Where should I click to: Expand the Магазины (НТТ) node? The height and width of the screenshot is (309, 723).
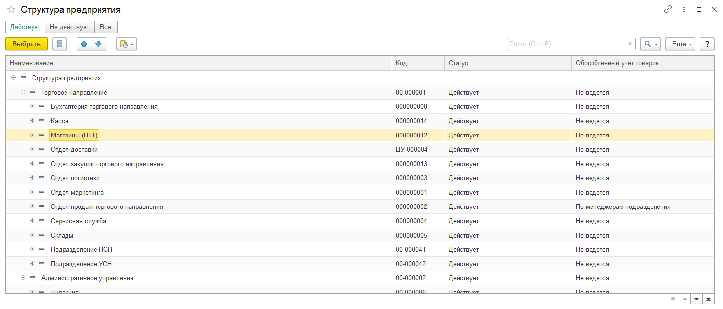point(33,135)
